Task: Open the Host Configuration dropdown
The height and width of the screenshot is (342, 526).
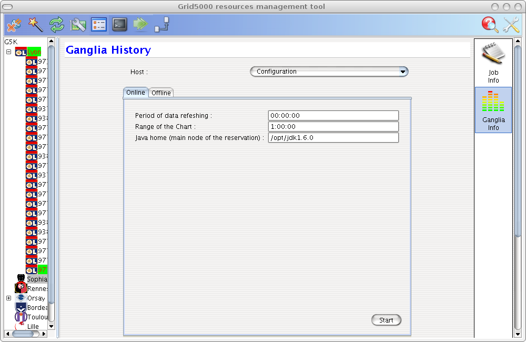Action: point(329,72)
